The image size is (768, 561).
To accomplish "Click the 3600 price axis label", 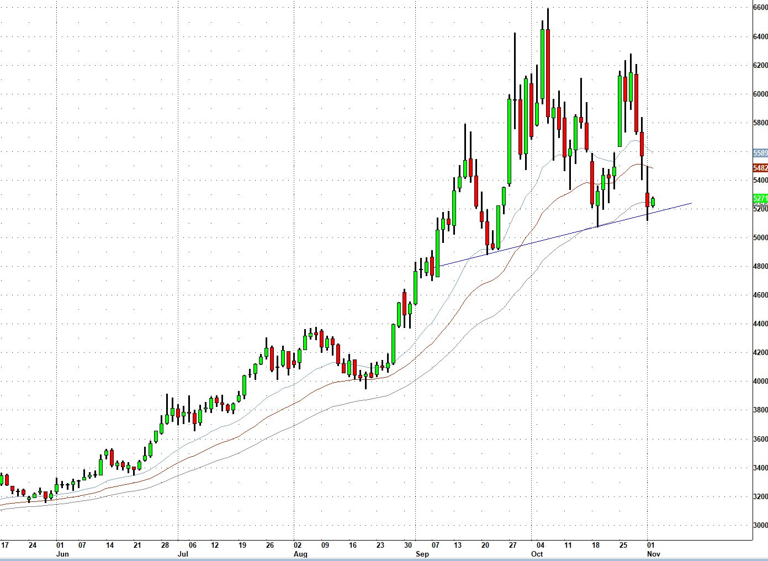I will pyautogui.click(x=760, y=439).
